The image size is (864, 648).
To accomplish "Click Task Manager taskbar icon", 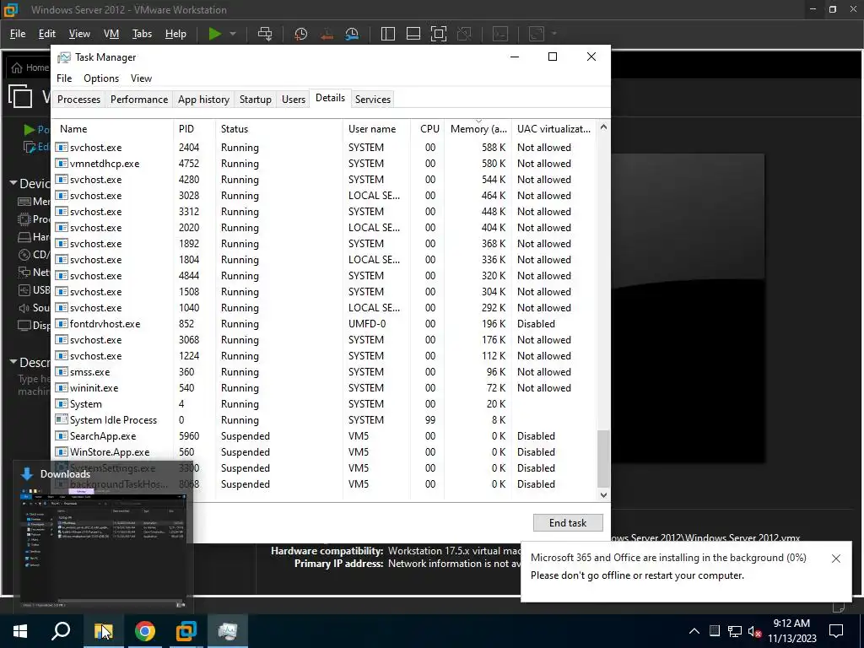I will click(228, 631).
